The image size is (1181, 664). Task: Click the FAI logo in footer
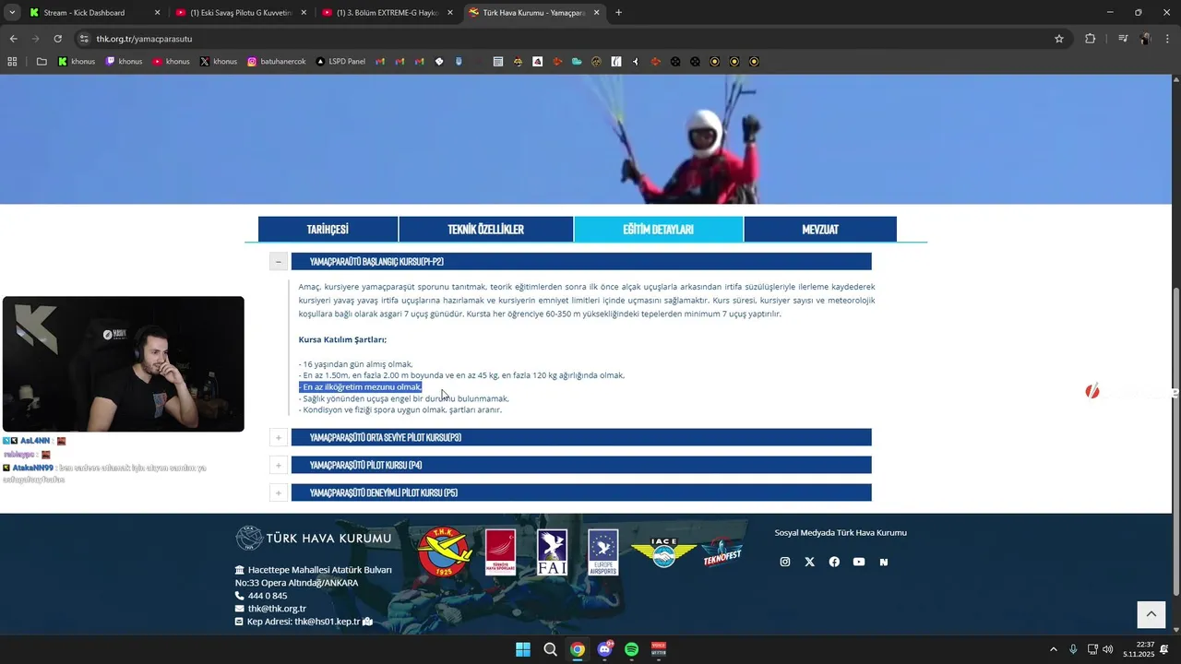553,551
